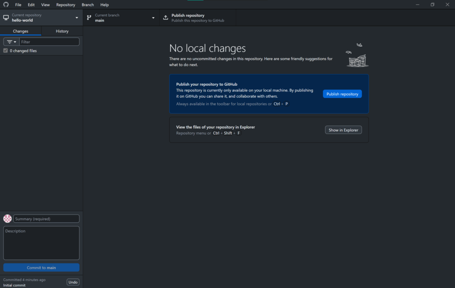Minimize the GitHub Desktop window
The image size is (455, 288).
coord(418,4)
